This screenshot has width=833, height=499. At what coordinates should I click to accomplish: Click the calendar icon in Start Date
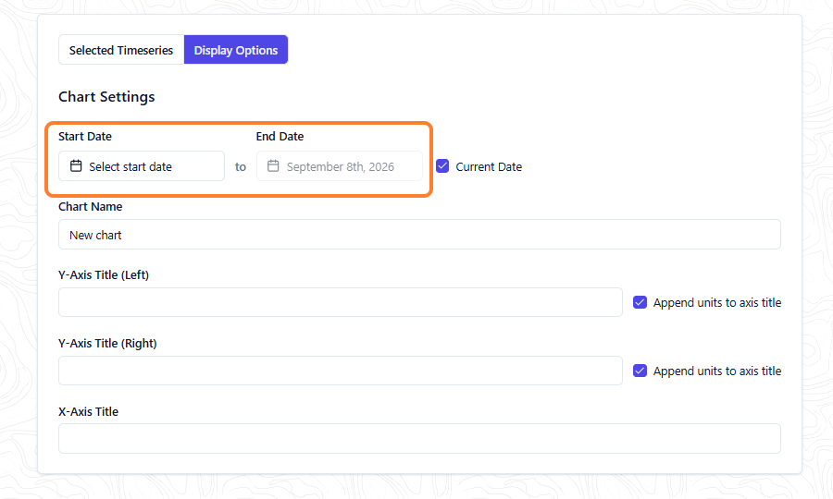coord(76,166)
